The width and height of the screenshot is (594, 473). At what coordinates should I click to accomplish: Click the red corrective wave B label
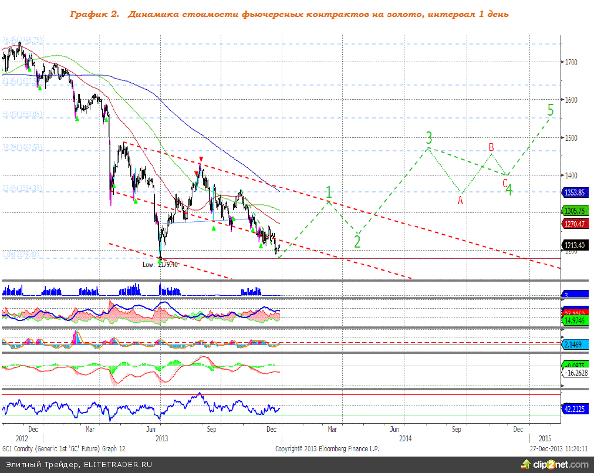(491, 147)
